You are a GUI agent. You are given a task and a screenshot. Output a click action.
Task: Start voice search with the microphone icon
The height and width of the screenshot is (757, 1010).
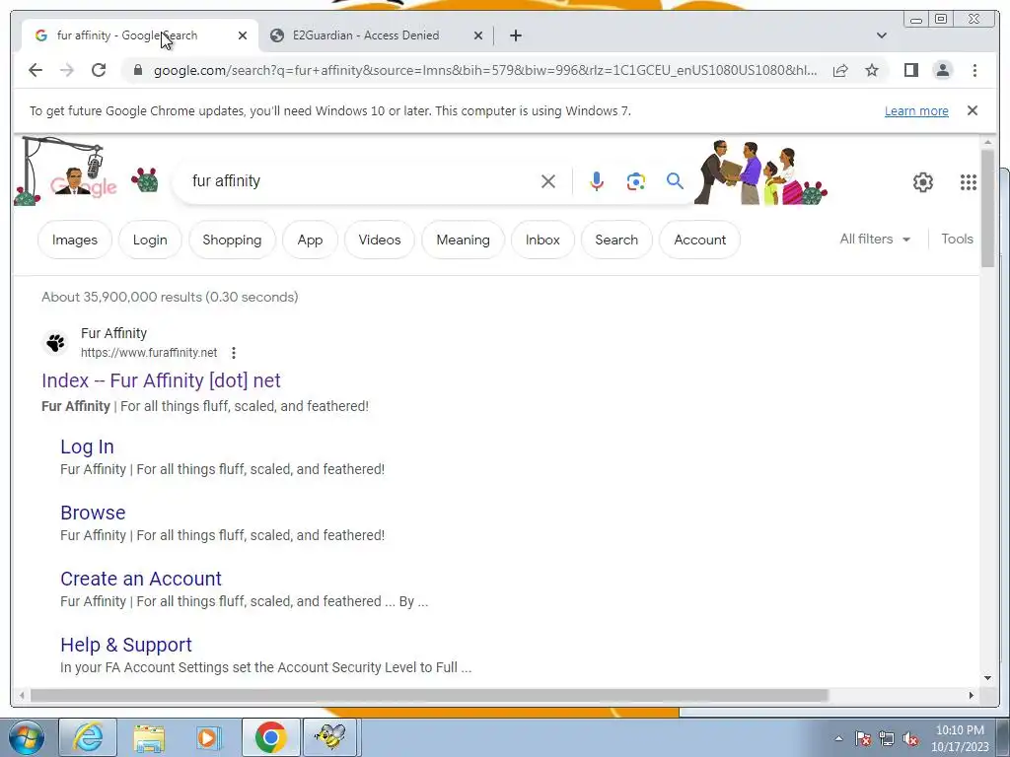coord(597,181)
